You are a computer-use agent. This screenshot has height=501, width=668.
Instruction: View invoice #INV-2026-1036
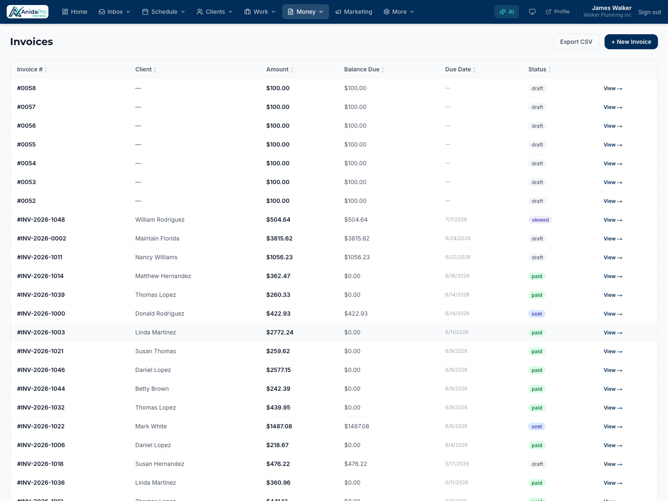[x=613, y=483]
